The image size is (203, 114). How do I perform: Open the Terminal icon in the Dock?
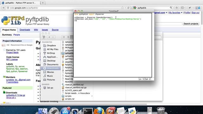(88, 111)
